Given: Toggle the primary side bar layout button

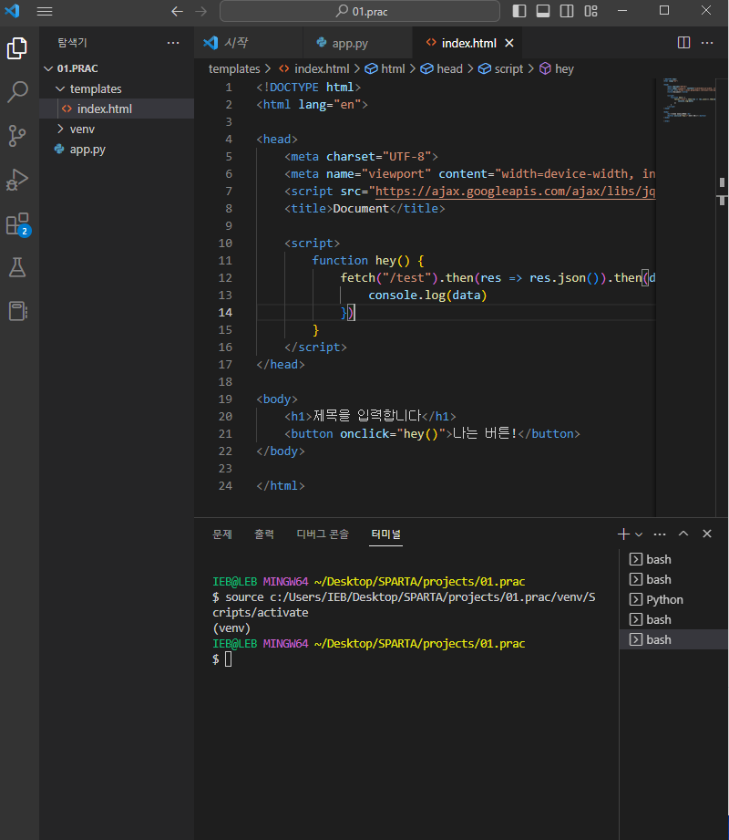Looking at the screenshot, I should (519, 11).
